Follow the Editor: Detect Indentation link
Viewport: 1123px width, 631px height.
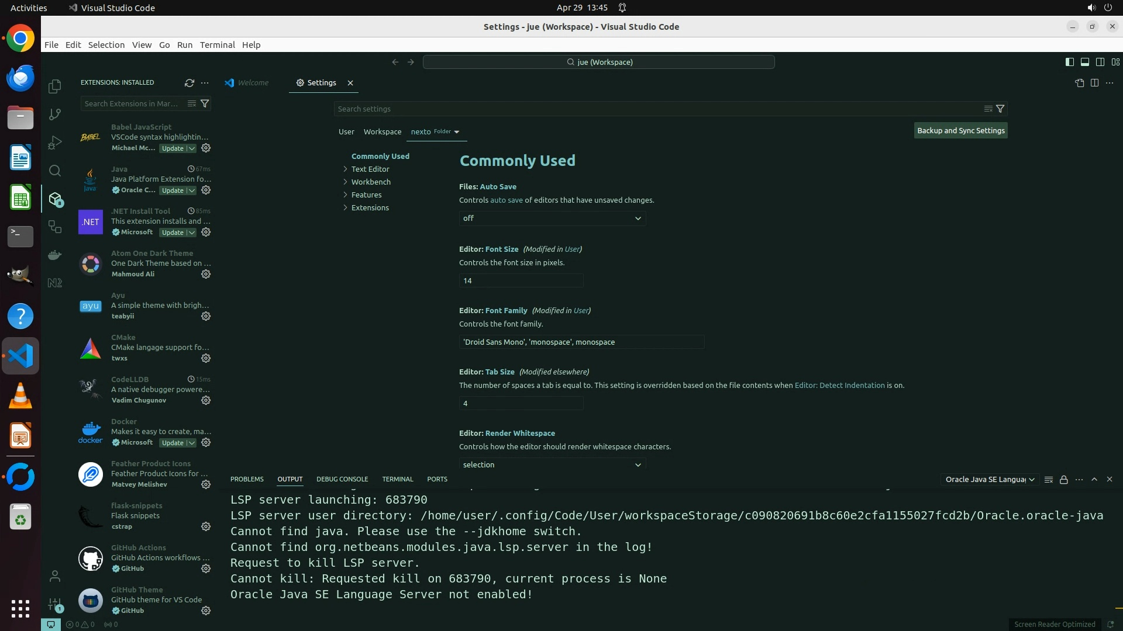(839, 386)
